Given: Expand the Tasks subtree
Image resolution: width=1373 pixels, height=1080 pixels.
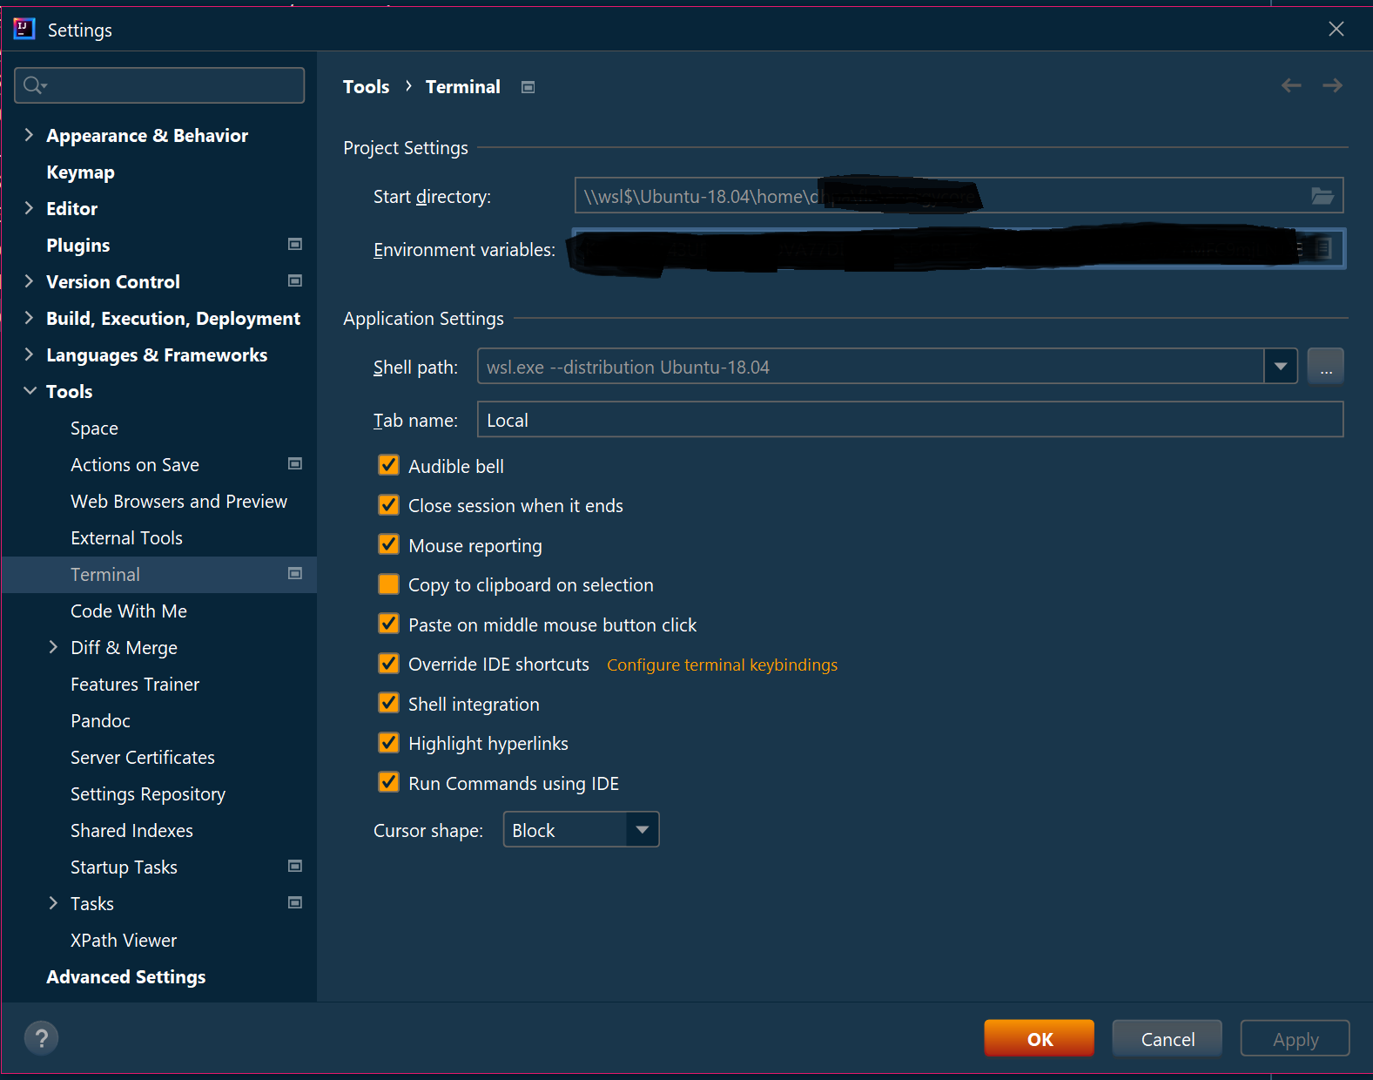Looking at the screenshot, I should pos(53,903).
